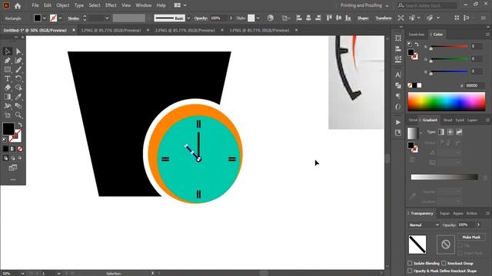
Task: Select the Type tool
Action: 8,78
